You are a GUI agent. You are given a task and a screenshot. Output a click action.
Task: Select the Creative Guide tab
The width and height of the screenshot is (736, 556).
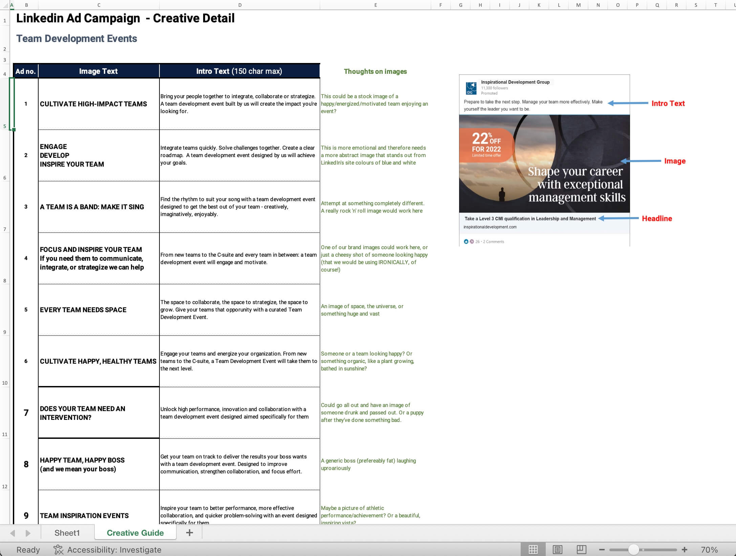pyautogui.click(x=135, y=533)
